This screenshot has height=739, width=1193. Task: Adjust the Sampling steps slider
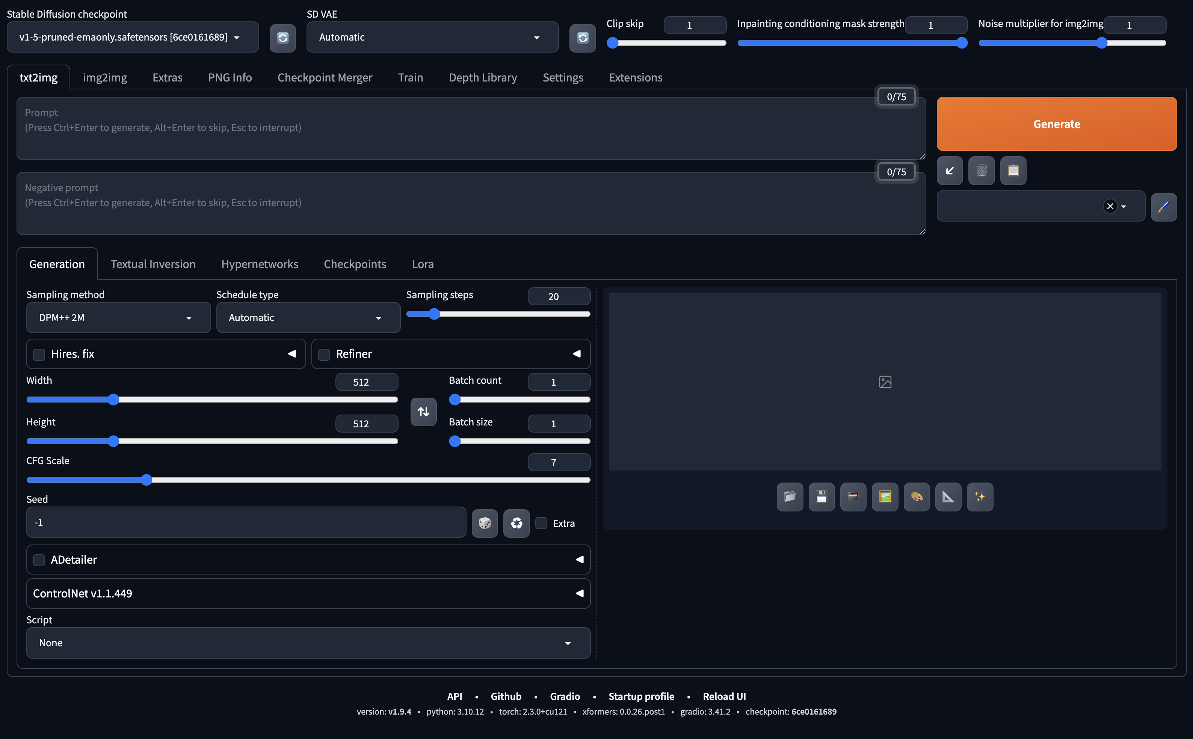(x=498, y=314)
